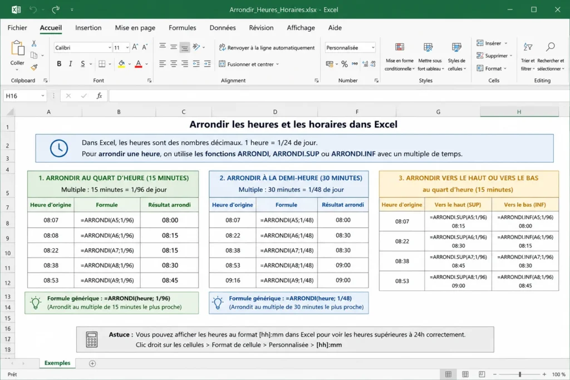Expand the Fusionner et centrer dropdown arrow
This screenshot has height=380, width=570.
[x=277, y=65]
